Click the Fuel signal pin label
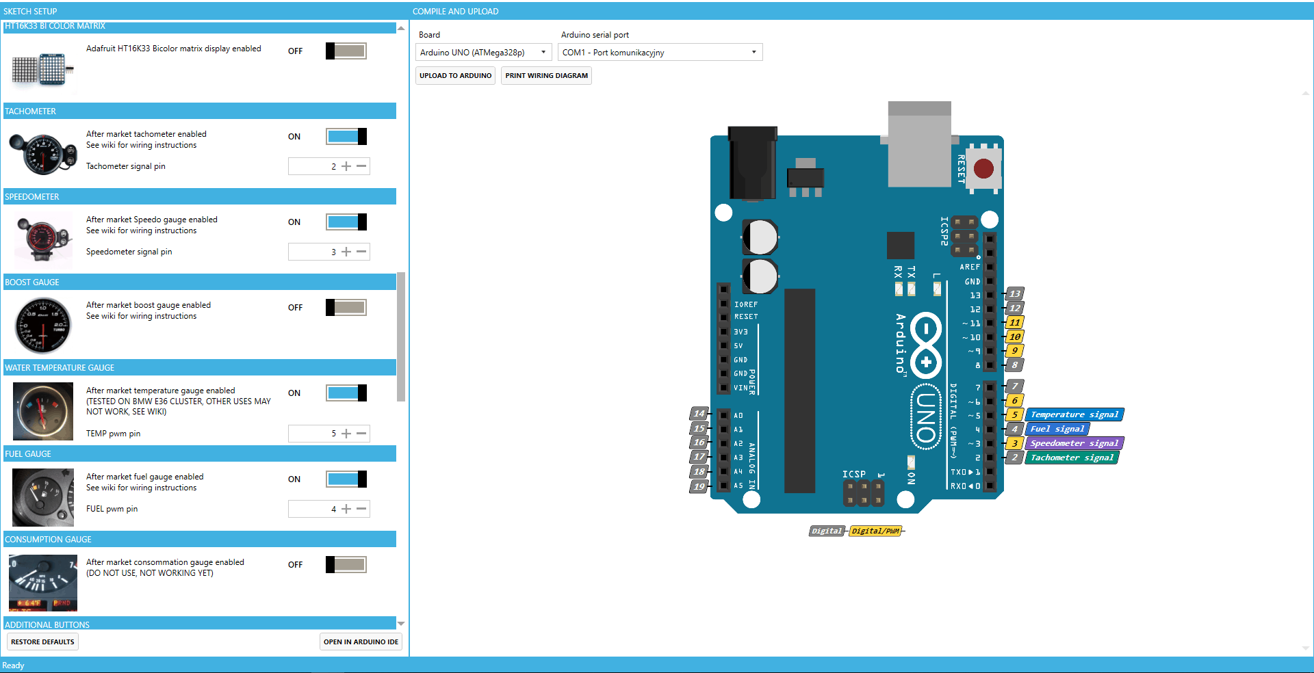The height and width of the screenshot is (673, 1314). [x=1057, y=429]
